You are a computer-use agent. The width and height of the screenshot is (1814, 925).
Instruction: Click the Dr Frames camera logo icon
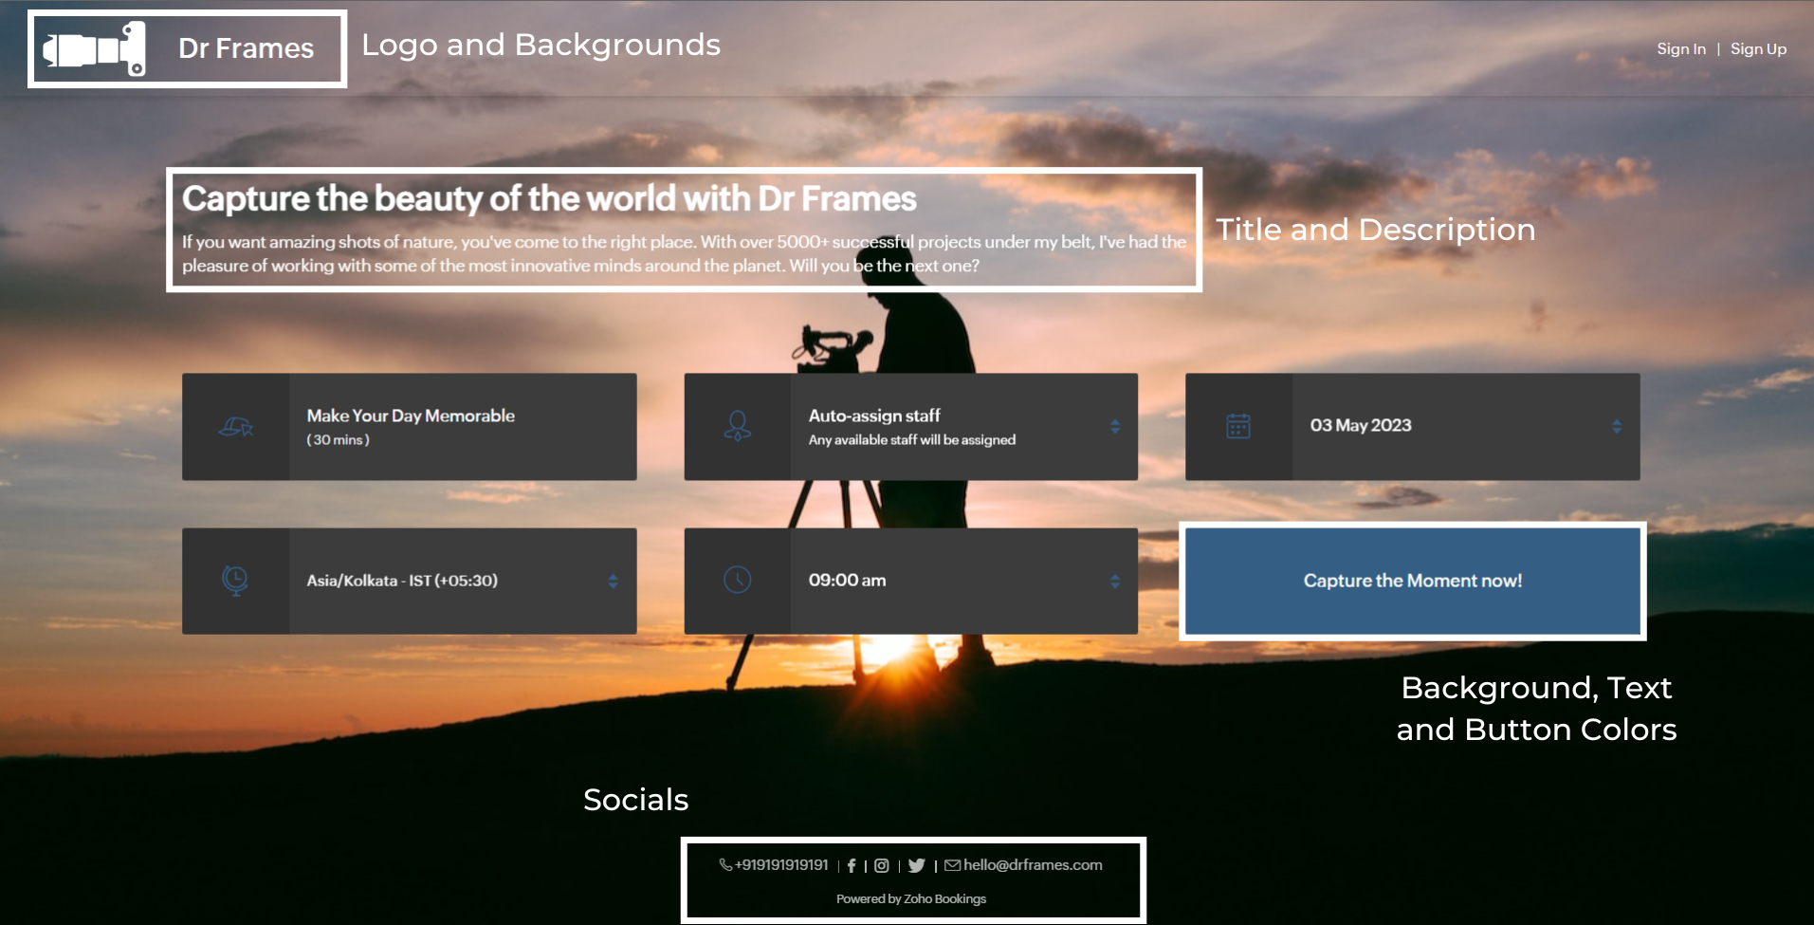tap(94, 48)
